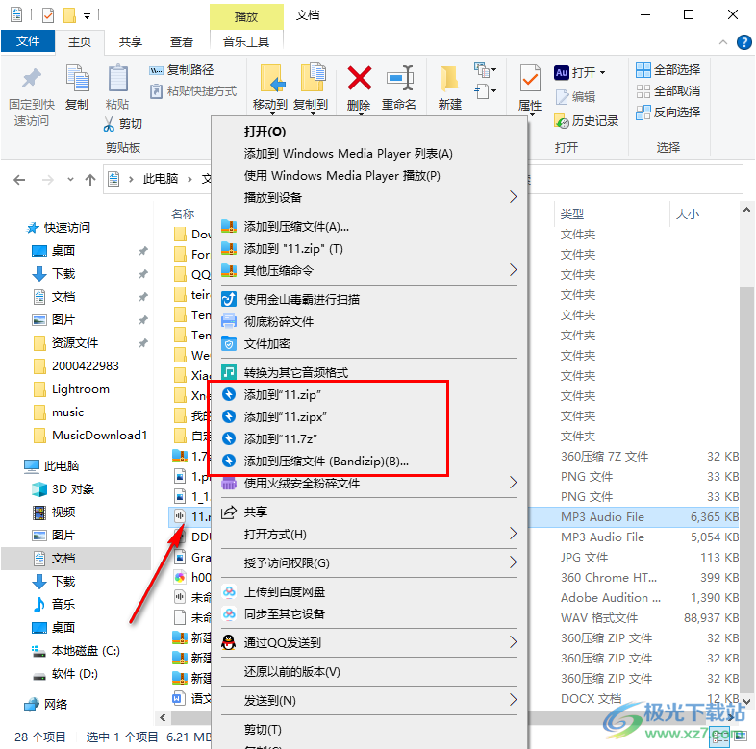Image resolution: width=756 pixels, height=749 pixels.
Task: Click the Cut (剪切) scissors icon
Action: (109, 124)
